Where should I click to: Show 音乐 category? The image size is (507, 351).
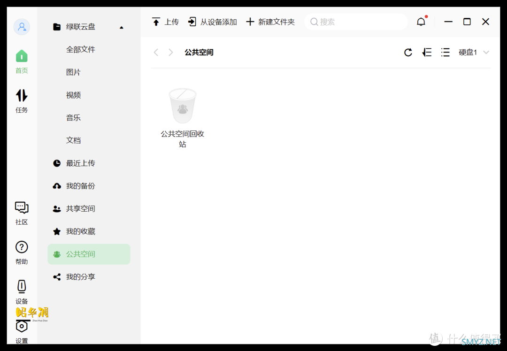73,118
